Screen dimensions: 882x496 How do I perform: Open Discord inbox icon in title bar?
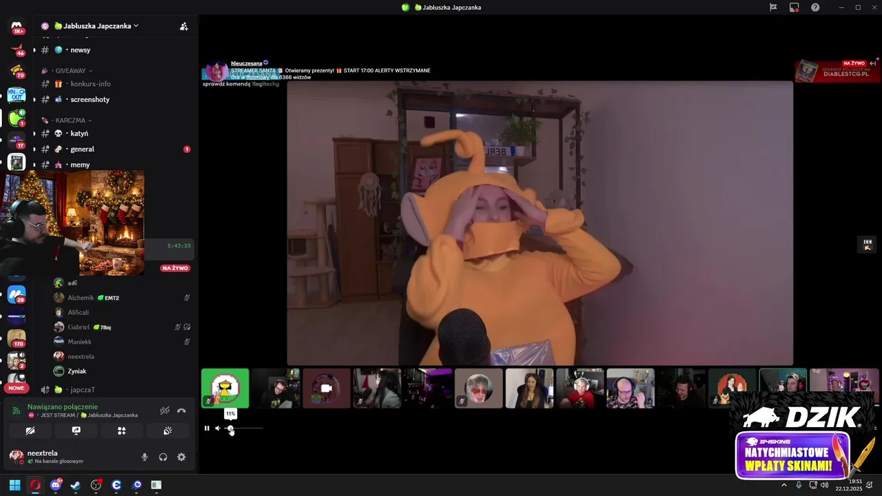[794, 8]
